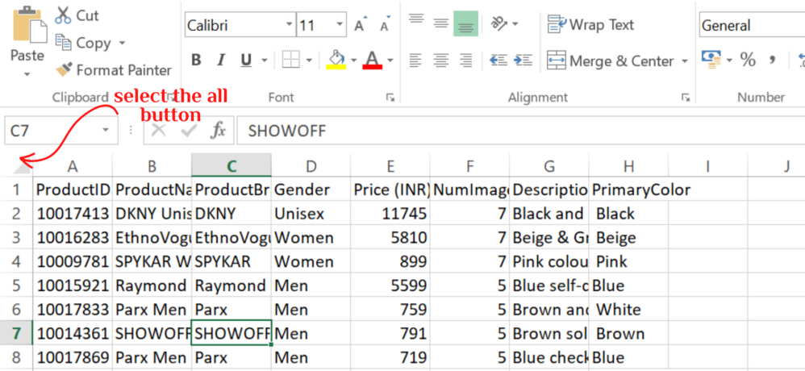The image size is (805, 371).
Task: Cut the selection with the scissors icon
Action: coord(63,15)
